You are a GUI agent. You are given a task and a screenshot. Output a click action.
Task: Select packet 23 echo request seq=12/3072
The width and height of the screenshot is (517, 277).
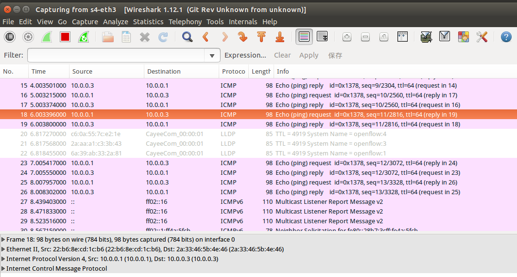point(258,163)
